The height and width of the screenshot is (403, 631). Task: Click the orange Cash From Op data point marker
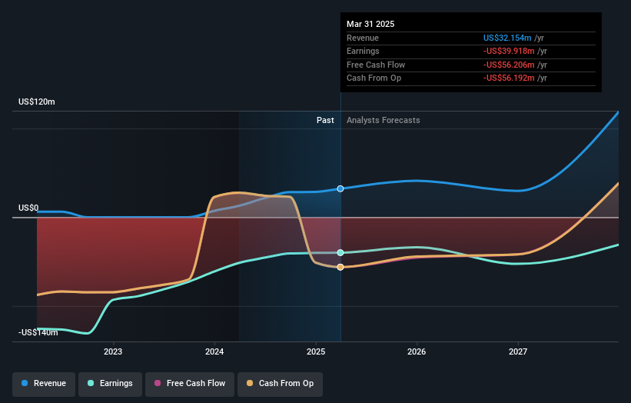pyautogui.click(x=340, y=268)
